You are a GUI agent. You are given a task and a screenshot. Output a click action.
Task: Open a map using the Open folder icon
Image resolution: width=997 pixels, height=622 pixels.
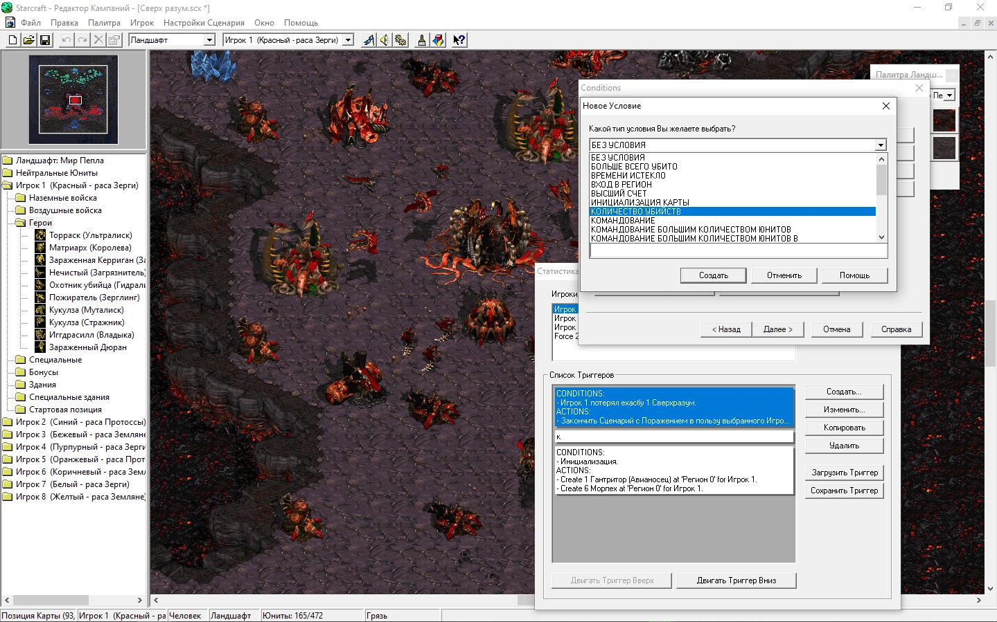point(28,39)
